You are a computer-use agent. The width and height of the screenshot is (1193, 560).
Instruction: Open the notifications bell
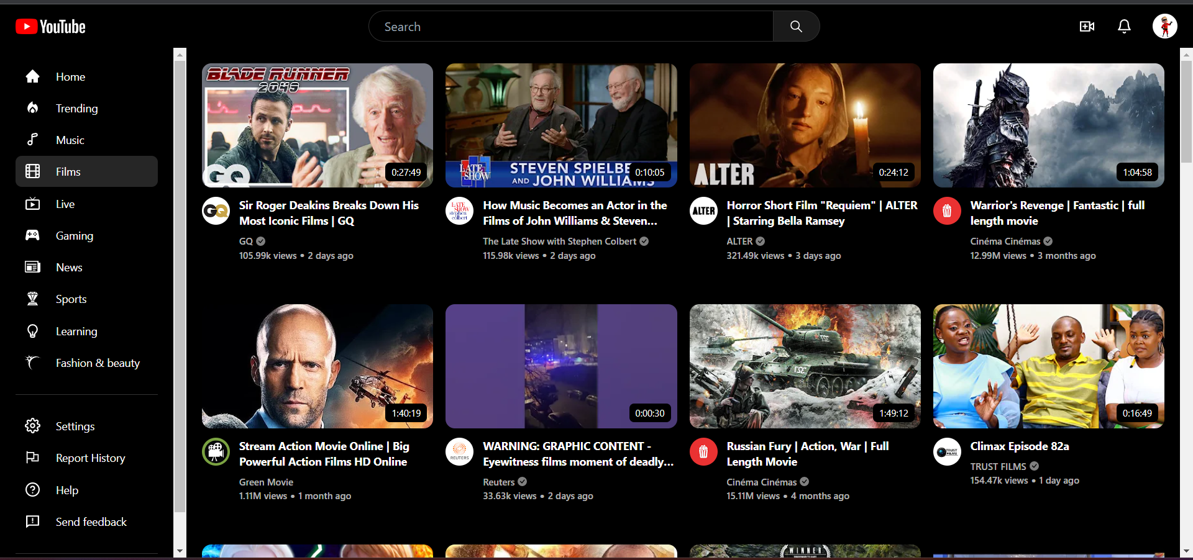[x=1124, y=26]
